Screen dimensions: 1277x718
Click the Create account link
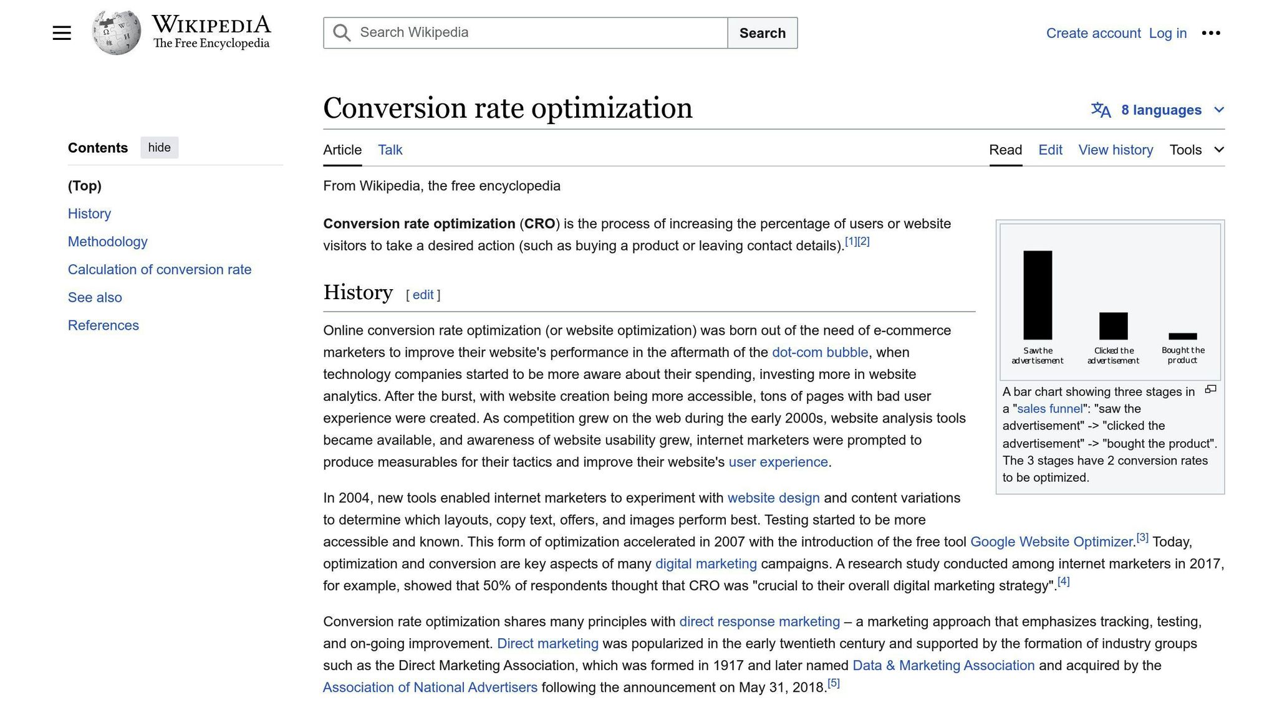click(1093, 34)
